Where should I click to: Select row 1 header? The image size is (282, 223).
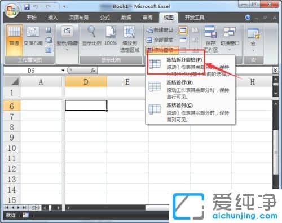12,93
